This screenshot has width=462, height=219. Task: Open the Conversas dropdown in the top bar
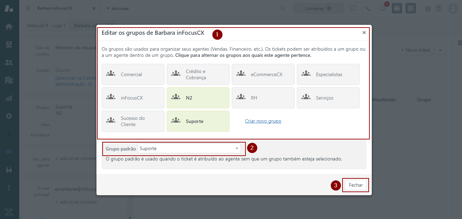(318, 9)
